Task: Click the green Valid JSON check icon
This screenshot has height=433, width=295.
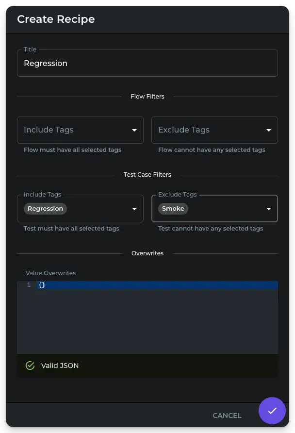Action: [x=30, y=366]
